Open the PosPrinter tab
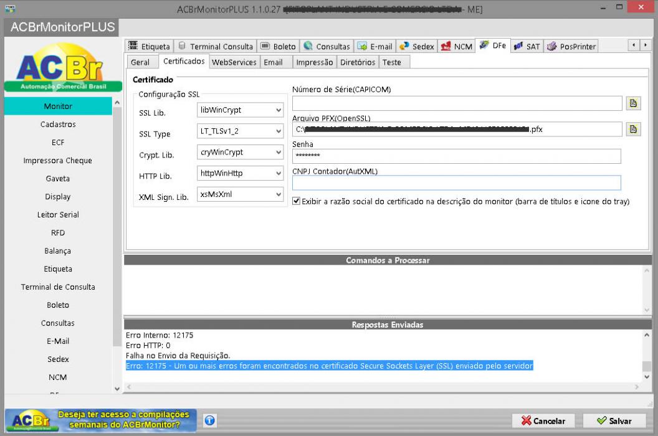Viewport: 658px width, 436px height. pos(571,46)
